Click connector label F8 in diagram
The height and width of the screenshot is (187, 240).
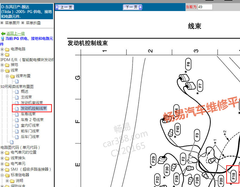188,64
